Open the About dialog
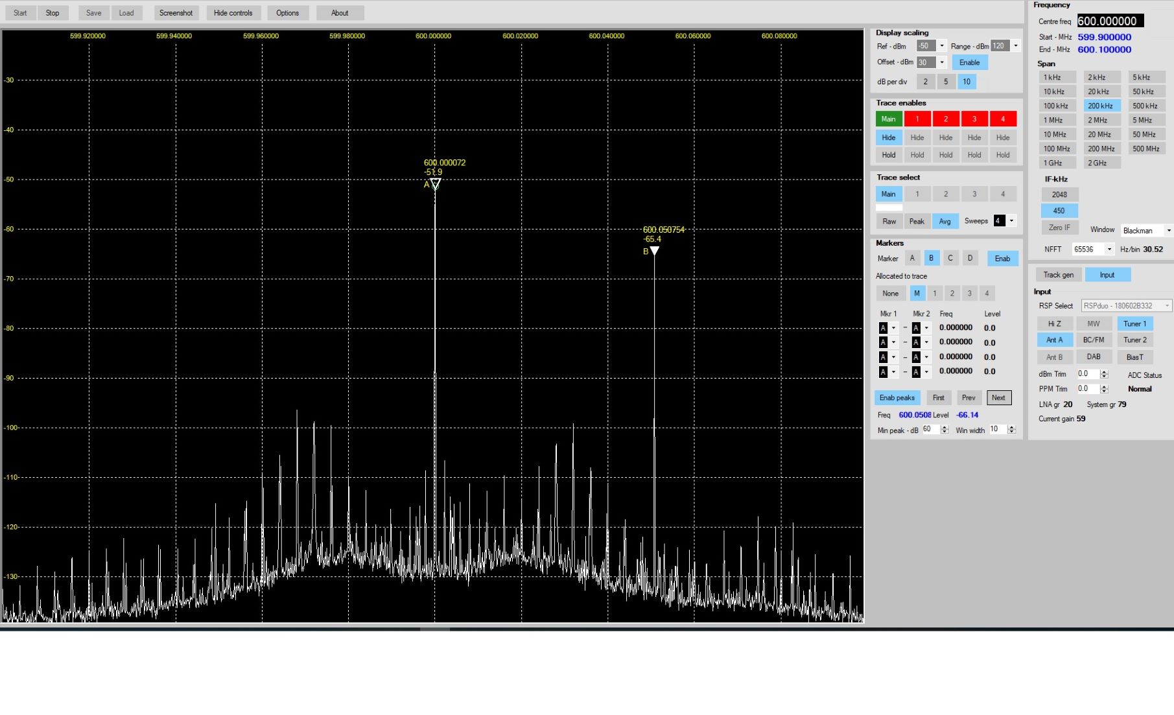The width and height of the screenshot is (1174, 715). coord(340,13)
